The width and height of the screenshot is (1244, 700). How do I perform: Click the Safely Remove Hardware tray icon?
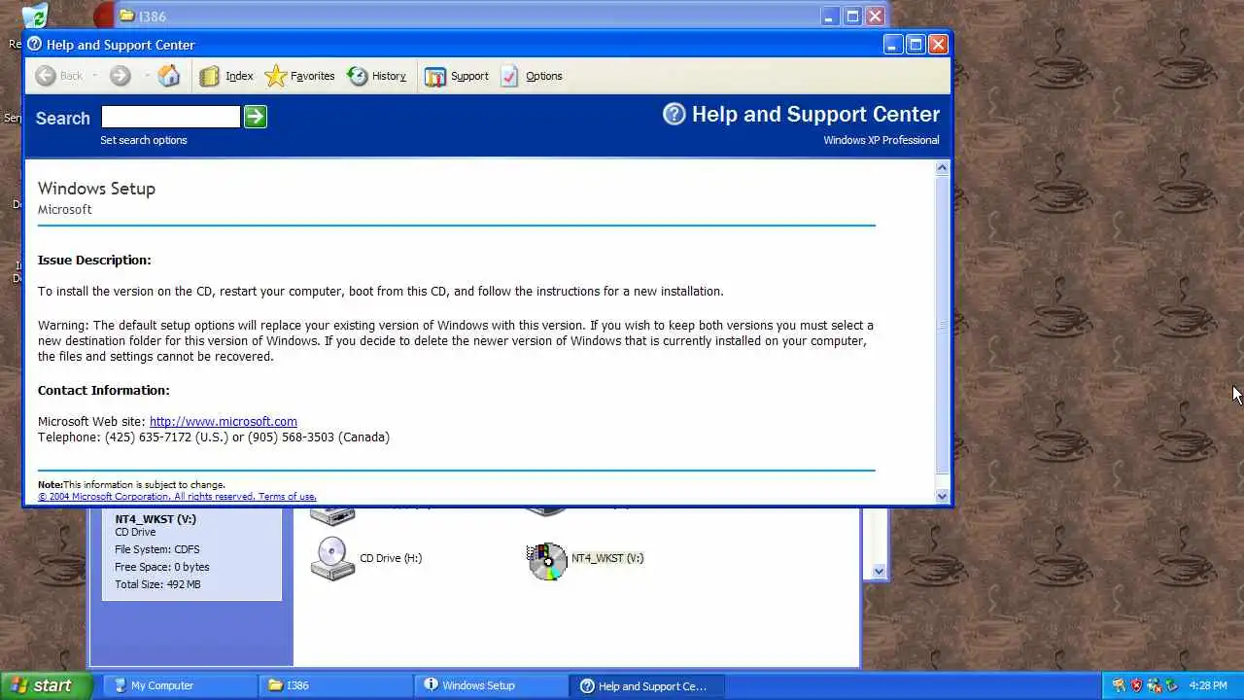(x=1171, y=685)
